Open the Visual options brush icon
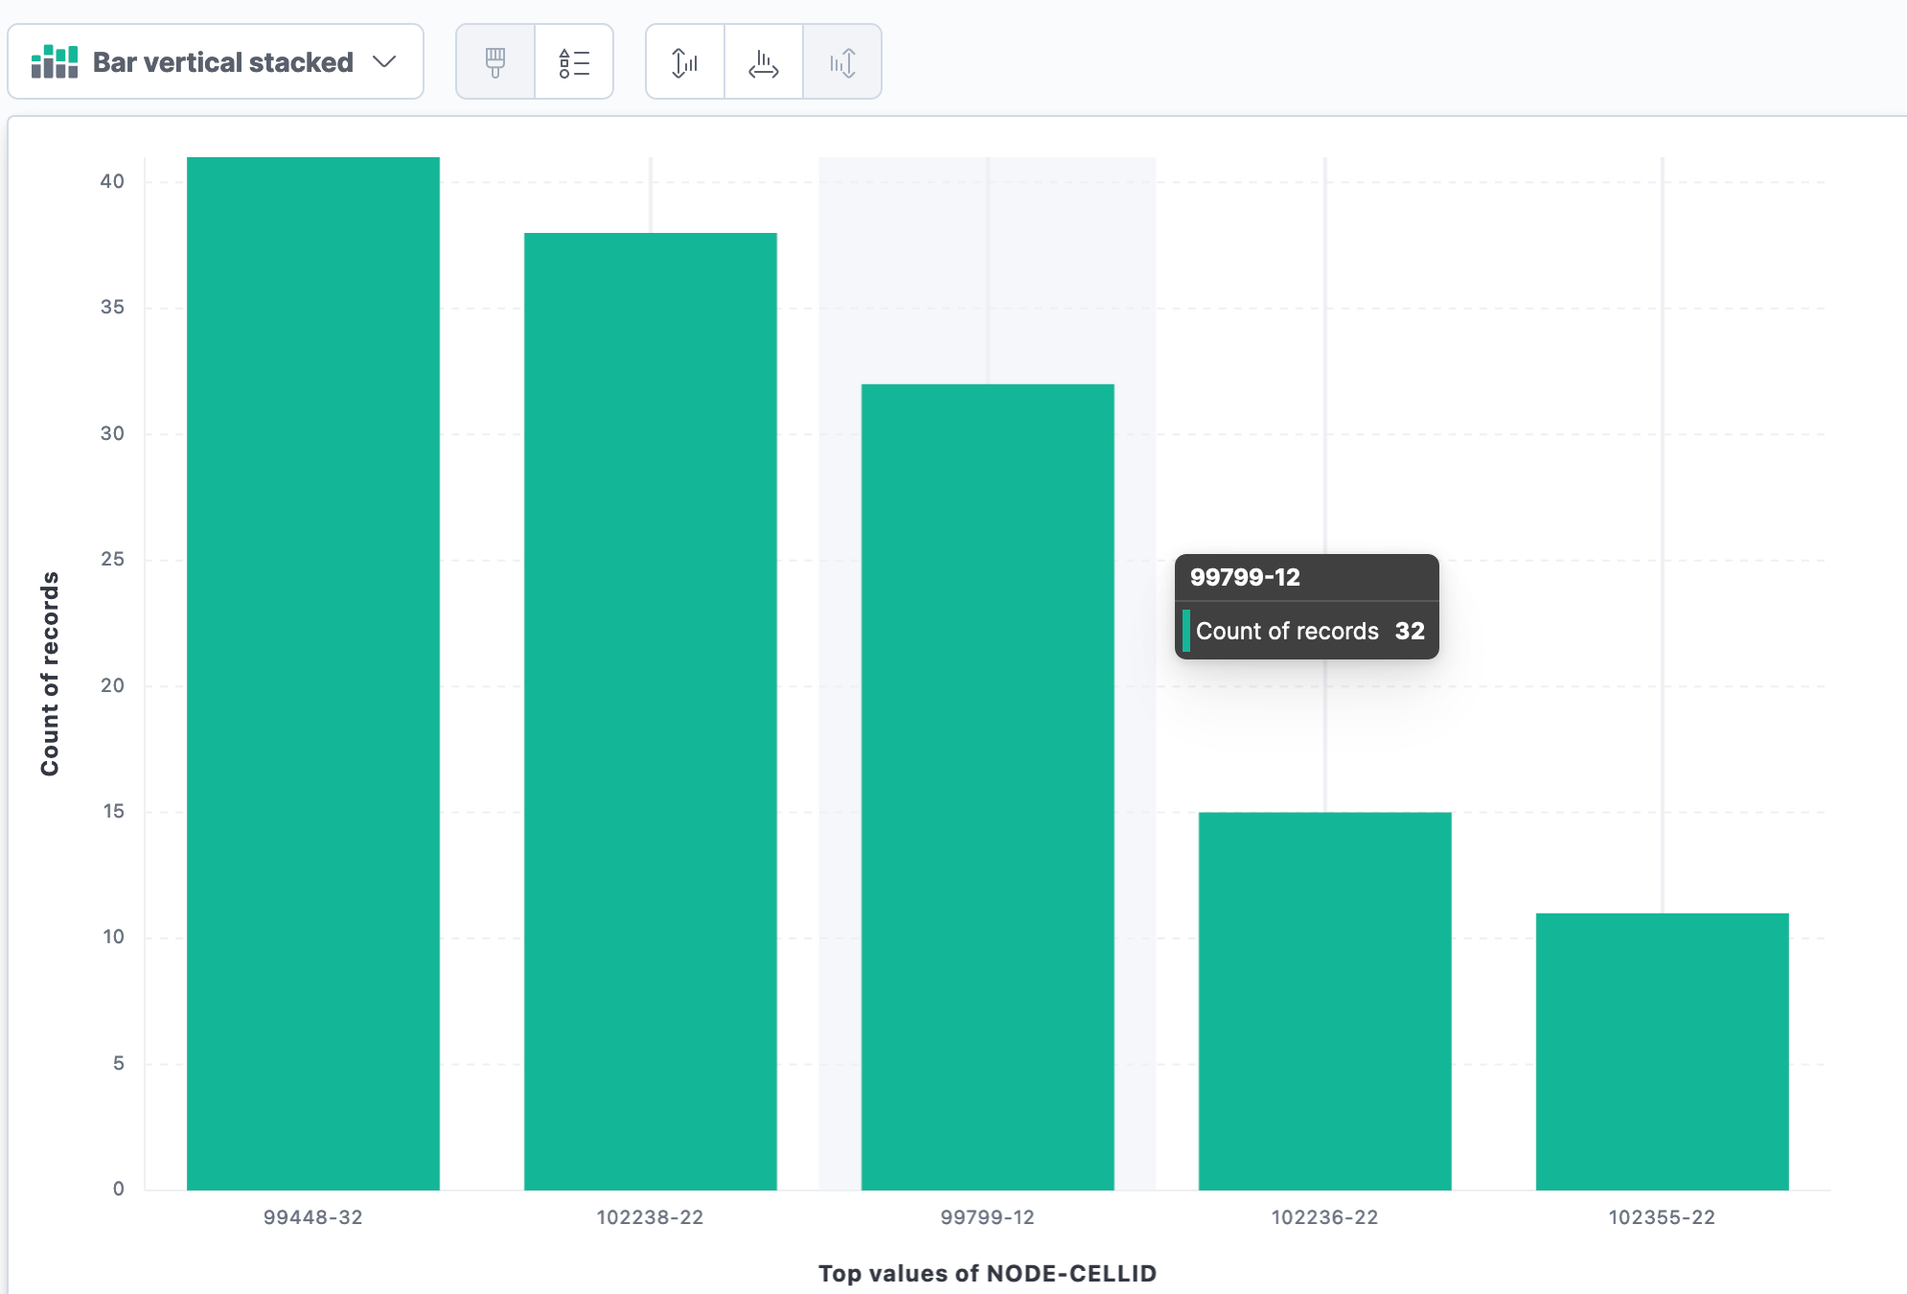The height and width of the screenshot is (1294, 1907). [495, 62]
